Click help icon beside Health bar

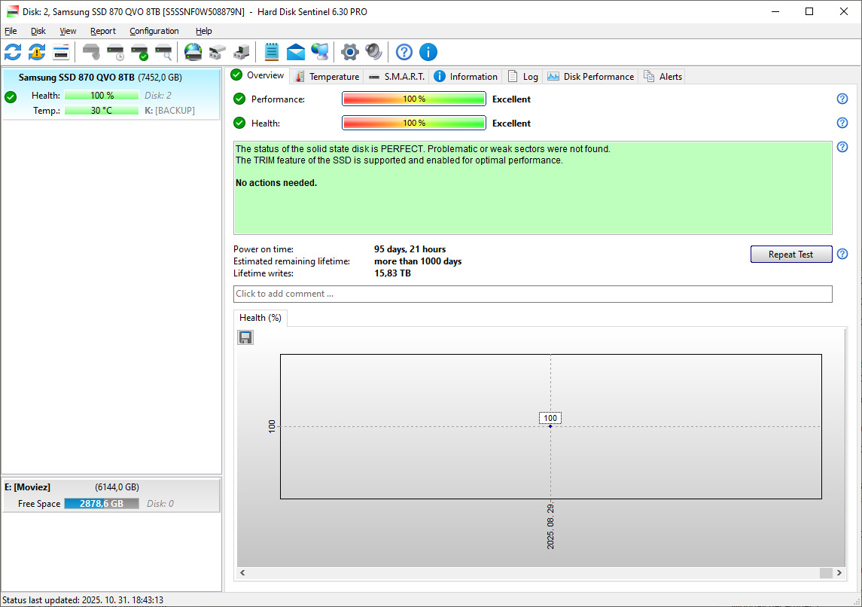(842, 124)
